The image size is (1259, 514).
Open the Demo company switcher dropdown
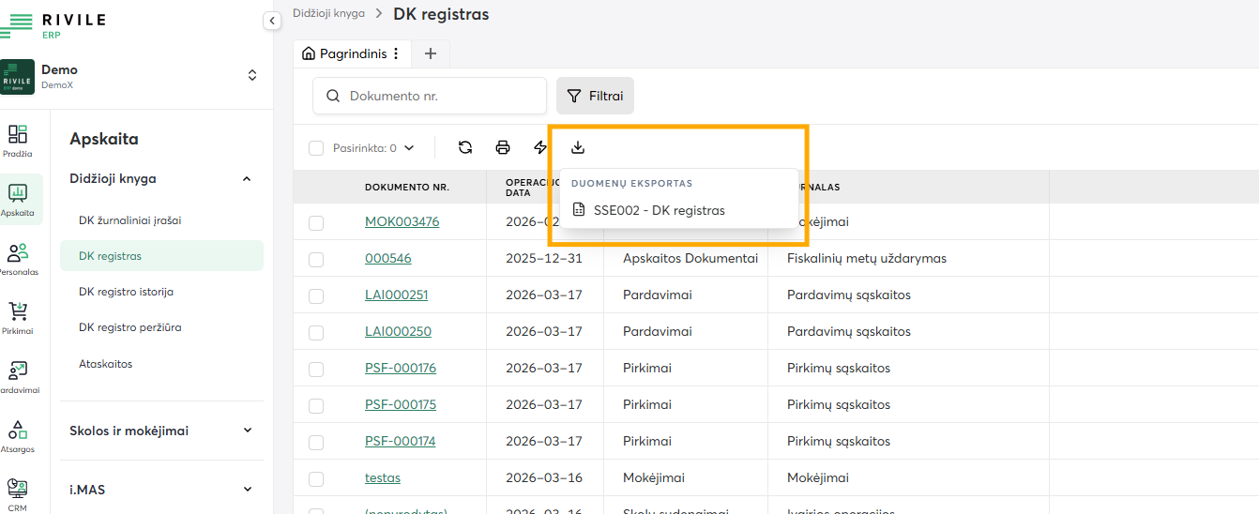tap(251, 75)
